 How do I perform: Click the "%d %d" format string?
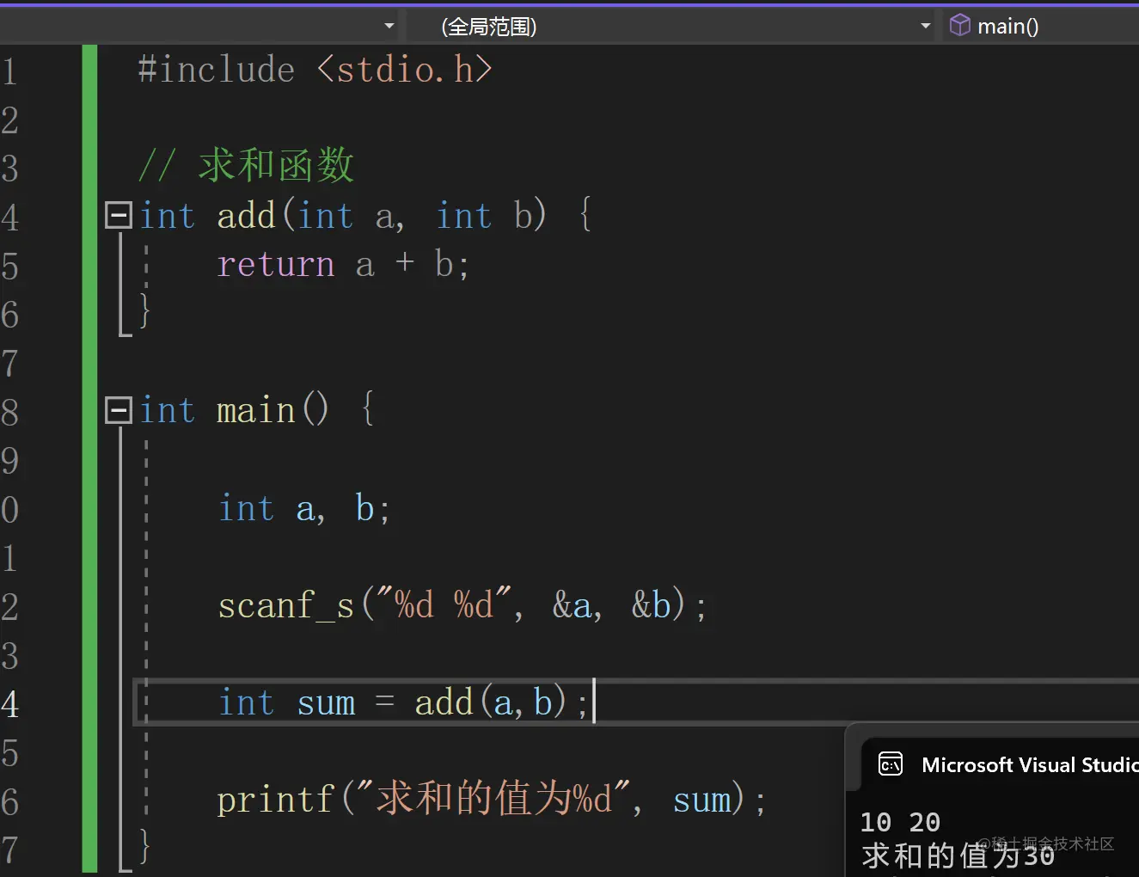tap(444, 604)
